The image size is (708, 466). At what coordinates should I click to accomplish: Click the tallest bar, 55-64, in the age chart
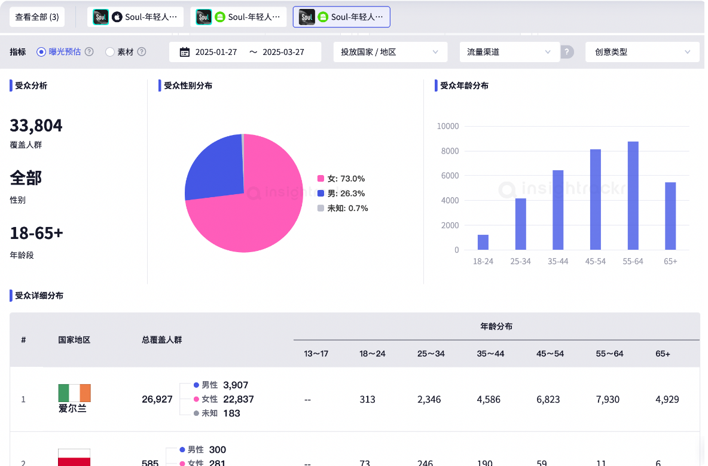tap(633, 196)
